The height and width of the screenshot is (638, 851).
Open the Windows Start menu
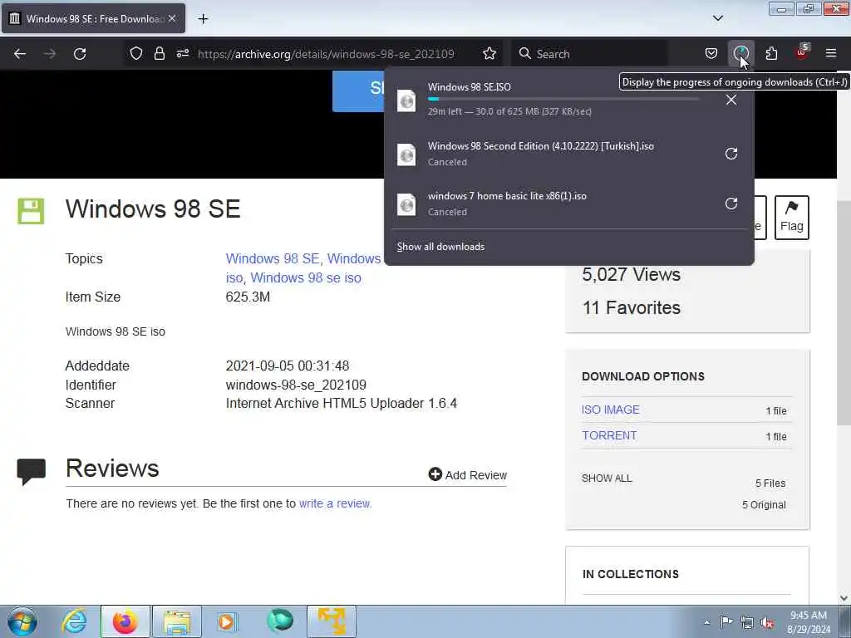point(22,621)
